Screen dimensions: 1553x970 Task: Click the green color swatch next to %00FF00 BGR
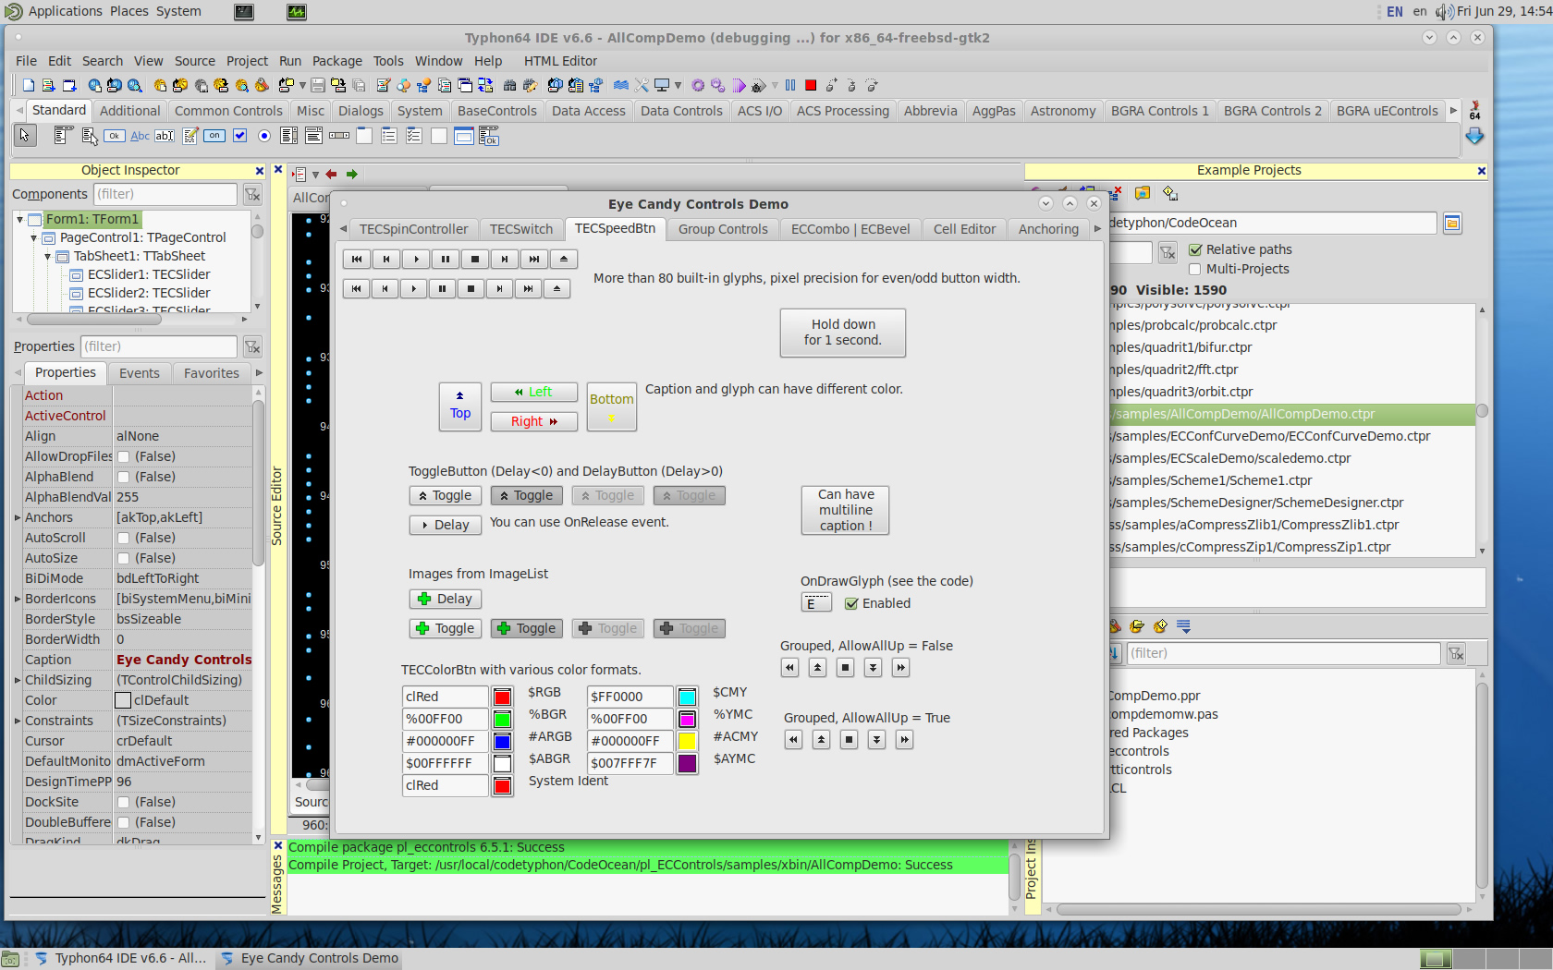click(x=502, y=719)
